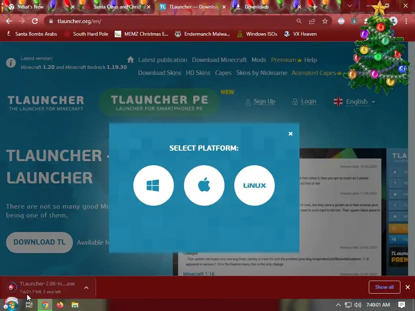The image size is (415, 311).
Task: Open South Hard Pole bookmark
Action: [x=86, y=34]
